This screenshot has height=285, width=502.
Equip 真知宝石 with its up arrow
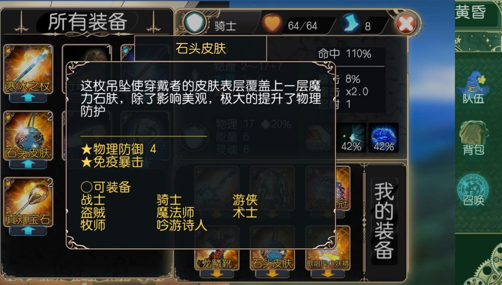coord(28,231)
